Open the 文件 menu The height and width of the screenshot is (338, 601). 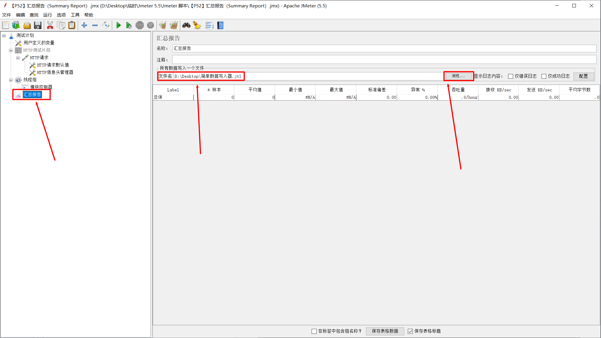point(7,15)
